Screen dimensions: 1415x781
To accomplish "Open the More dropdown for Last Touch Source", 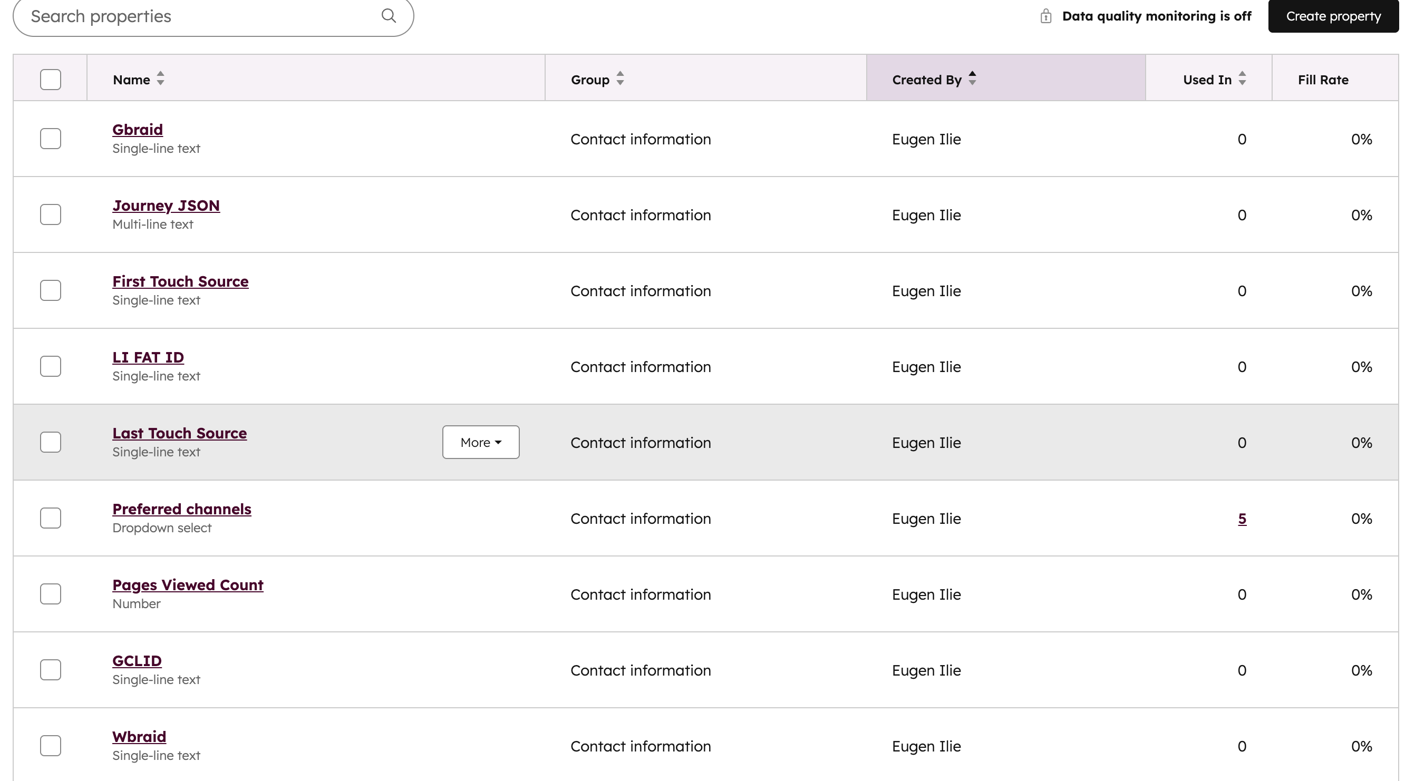I will click(480, 442).
